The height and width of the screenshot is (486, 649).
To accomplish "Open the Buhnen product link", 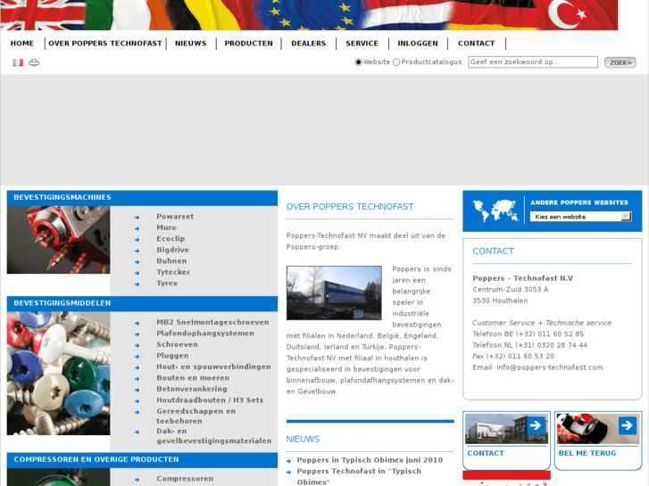I will point(171,261).
